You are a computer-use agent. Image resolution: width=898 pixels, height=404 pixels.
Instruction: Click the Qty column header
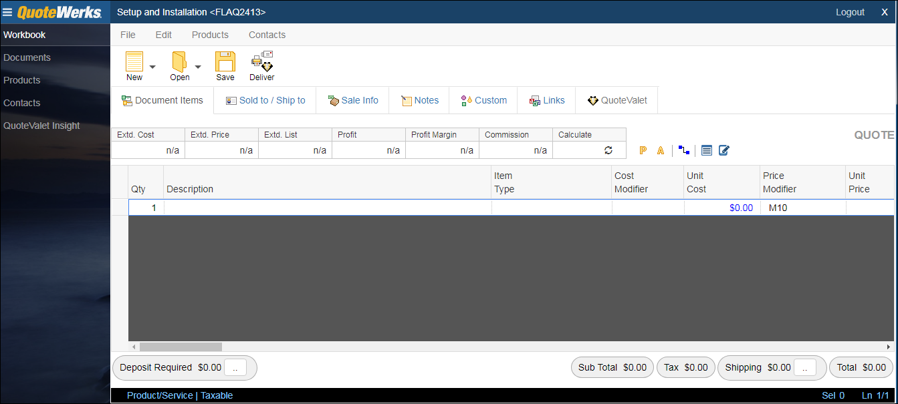coord(146,182)
